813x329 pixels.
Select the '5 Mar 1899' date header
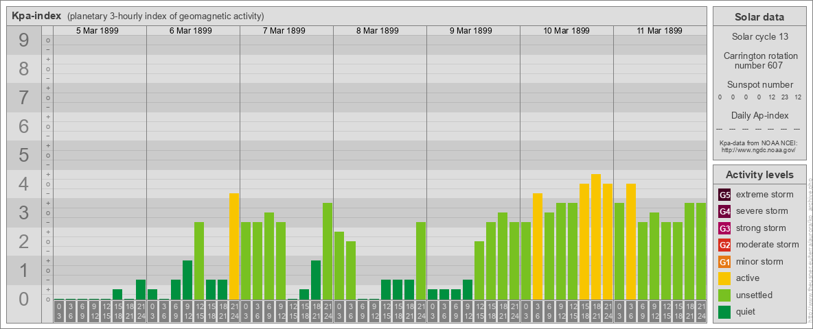98,31
